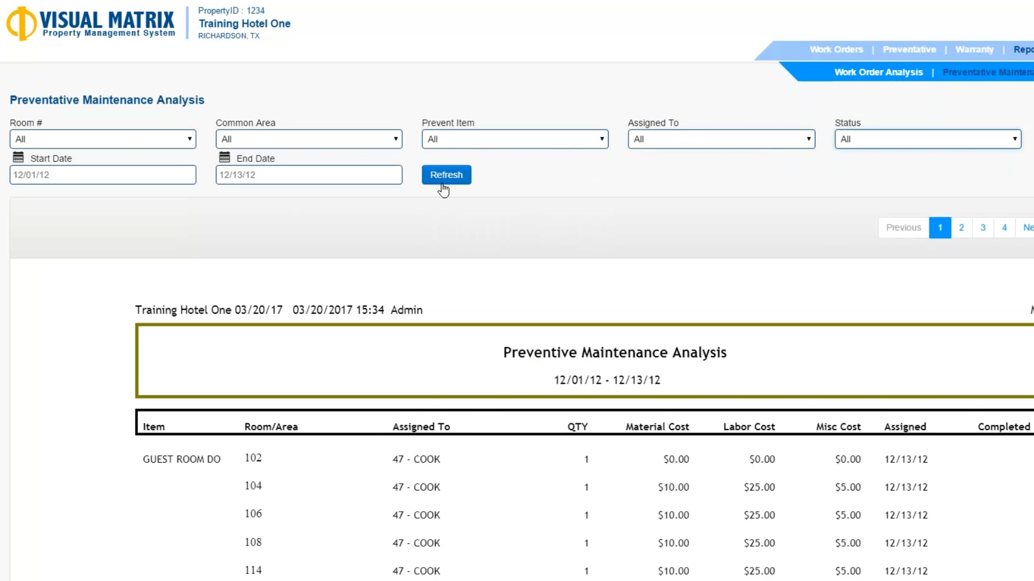Click the Visual Matrix logo

[x=91, y=24]
